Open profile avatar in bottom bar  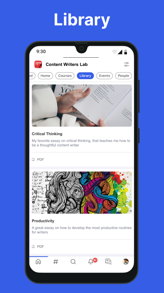tap(126, 261)
